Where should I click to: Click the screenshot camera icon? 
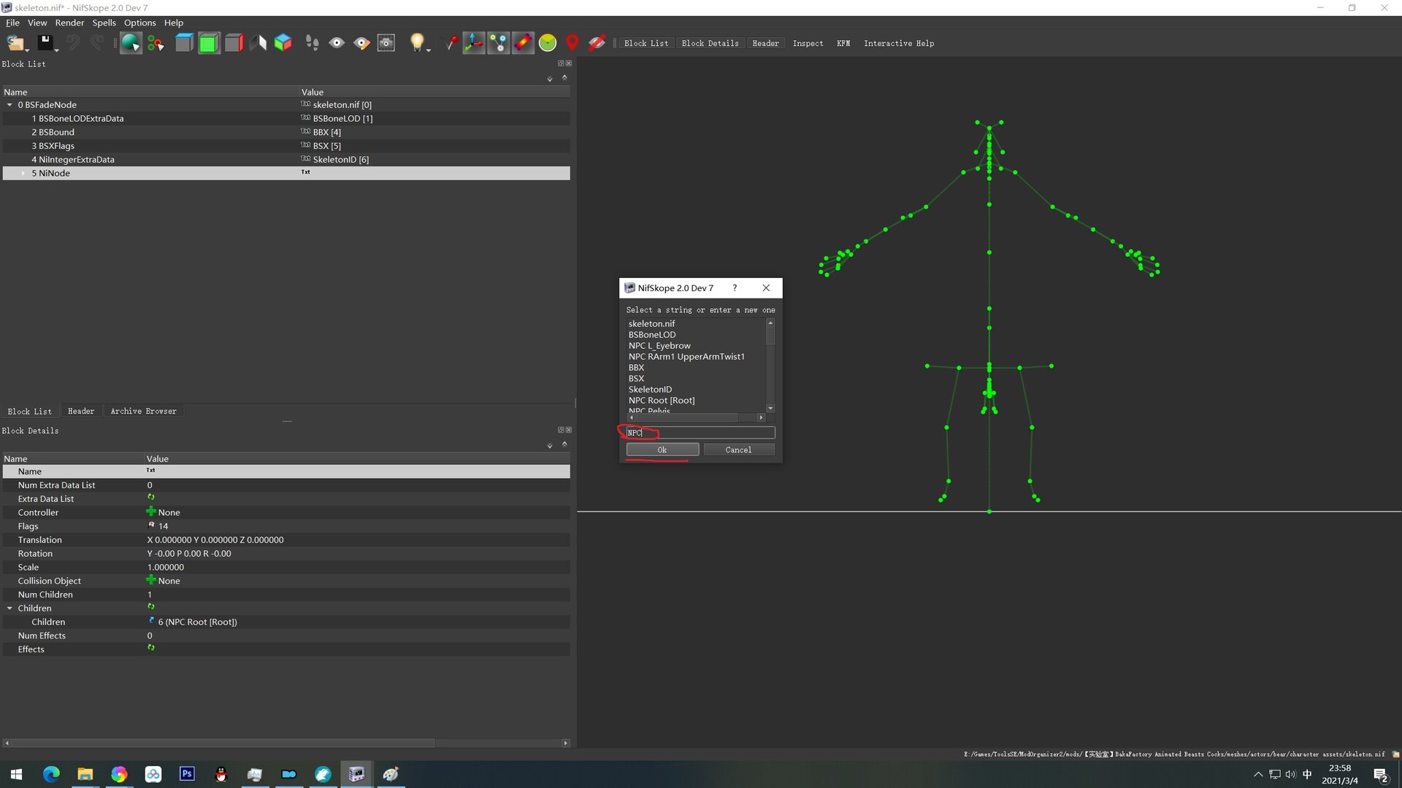[386, 43]
